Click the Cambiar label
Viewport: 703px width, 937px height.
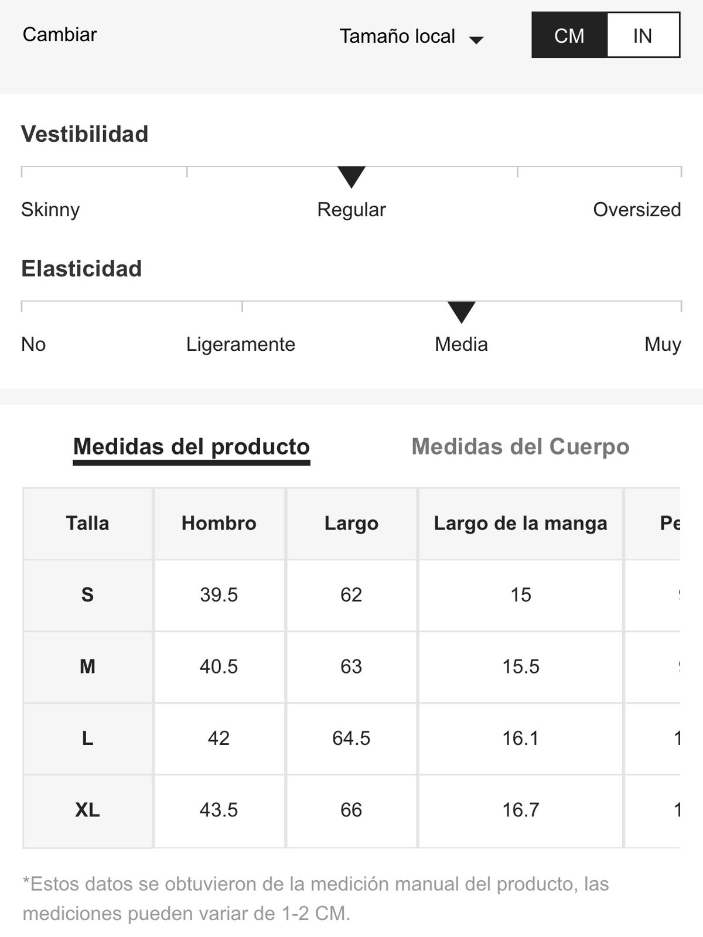point(60,35)
